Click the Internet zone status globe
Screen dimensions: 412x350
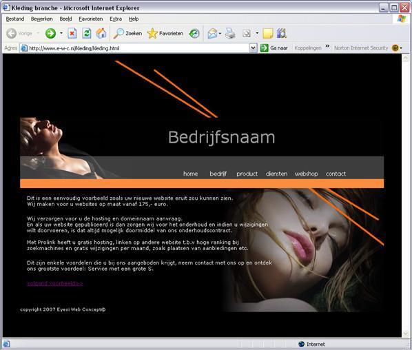[301, 344]
